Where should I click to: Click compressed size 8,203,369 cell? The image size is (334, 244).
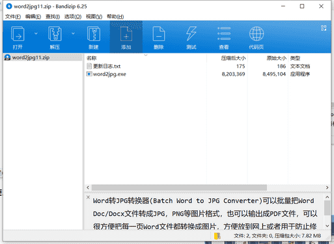pos(233,74)
